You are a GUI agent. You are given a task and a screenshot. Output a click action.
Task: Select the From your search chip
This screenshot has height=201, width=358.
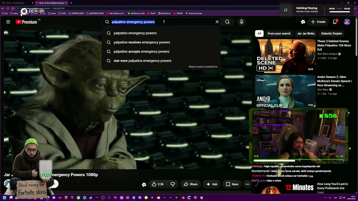coord(279,33)
